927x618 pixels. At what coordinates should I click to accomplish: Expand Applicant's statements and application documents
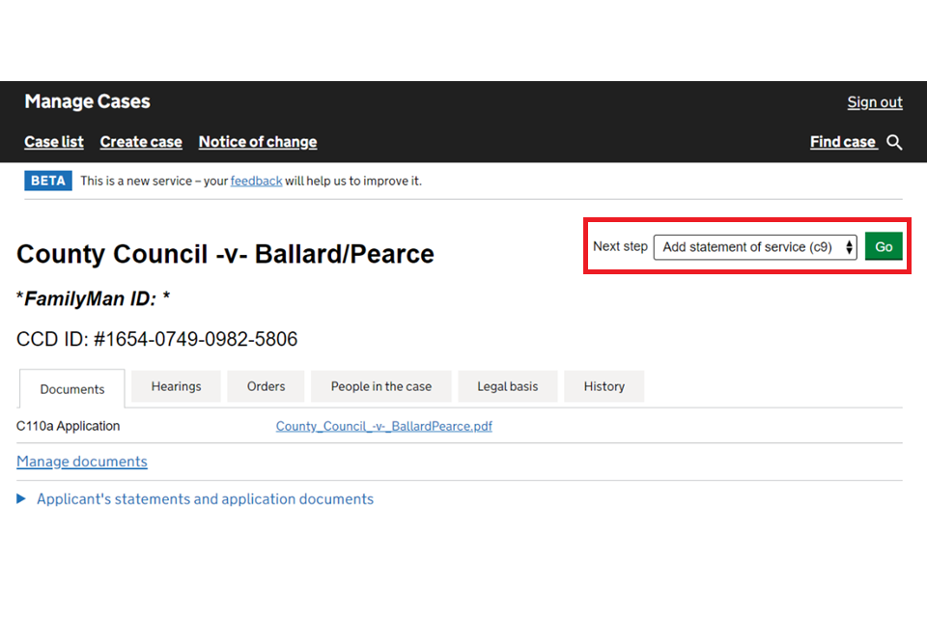[204, 499]
